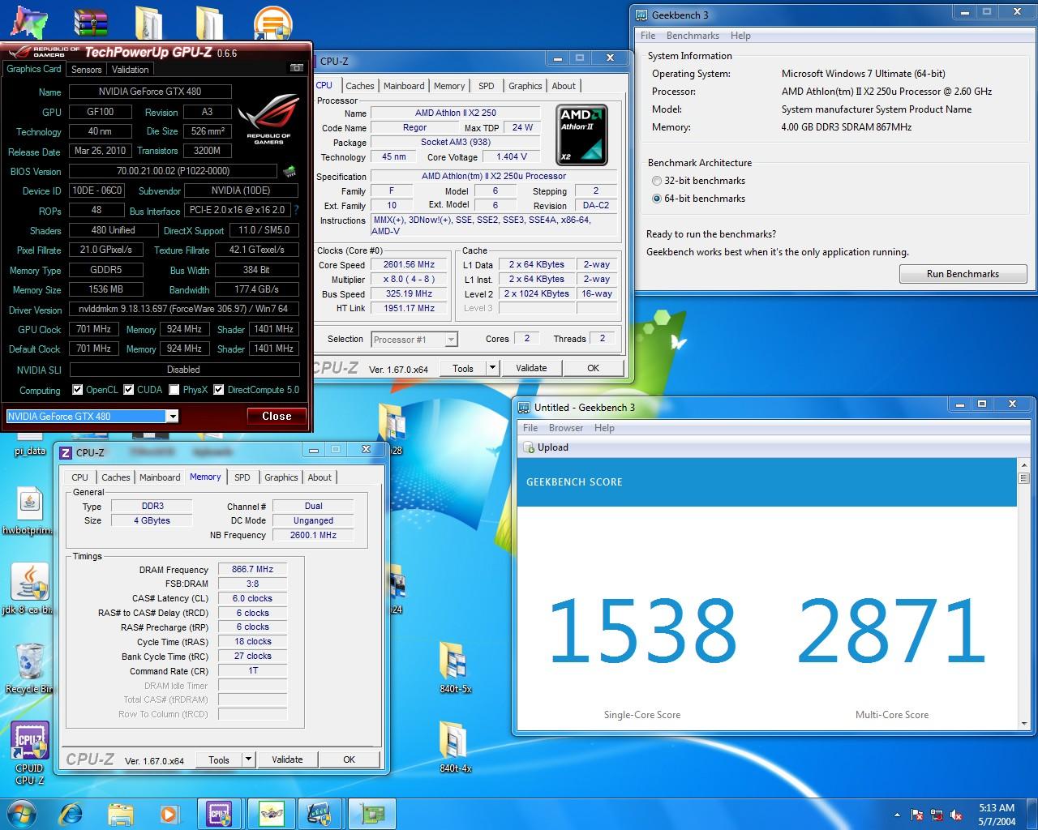Toggle the OpenCL checkbox in GPU-Z

pos(78,390)
